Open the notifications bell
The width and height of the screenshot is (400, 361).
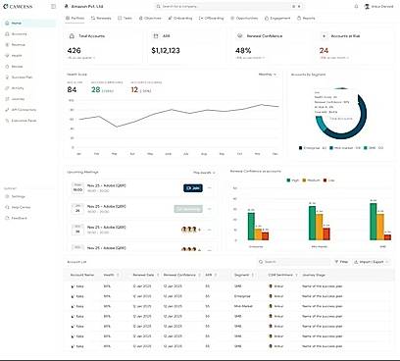coord(356,6)
